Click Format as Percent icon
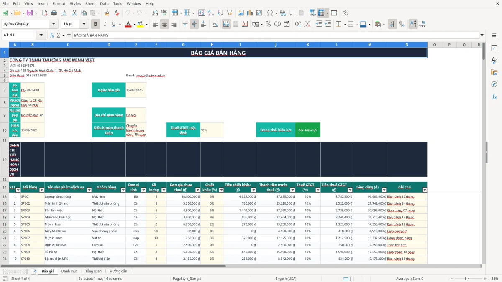502x282 pixels. [x=268, y=24]
